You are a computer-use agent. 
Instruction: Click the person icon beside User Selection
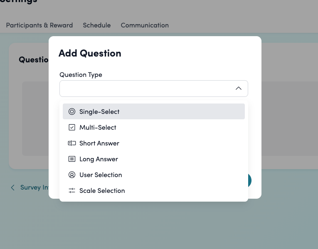pos(72,175)
